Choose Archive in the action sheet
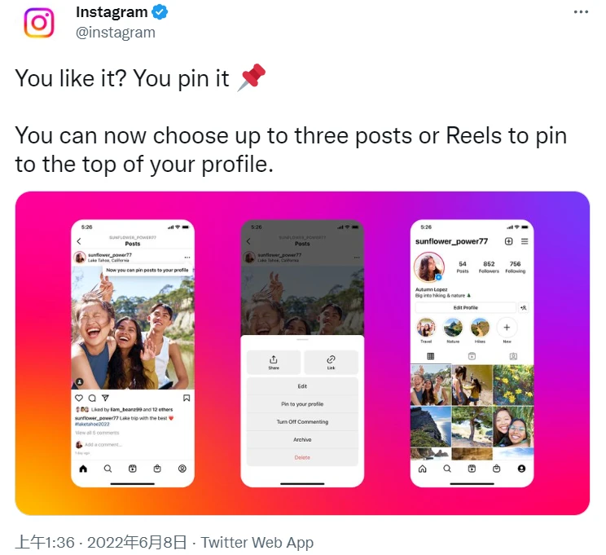This screenshot has height=555, width=606. point(302,439)
